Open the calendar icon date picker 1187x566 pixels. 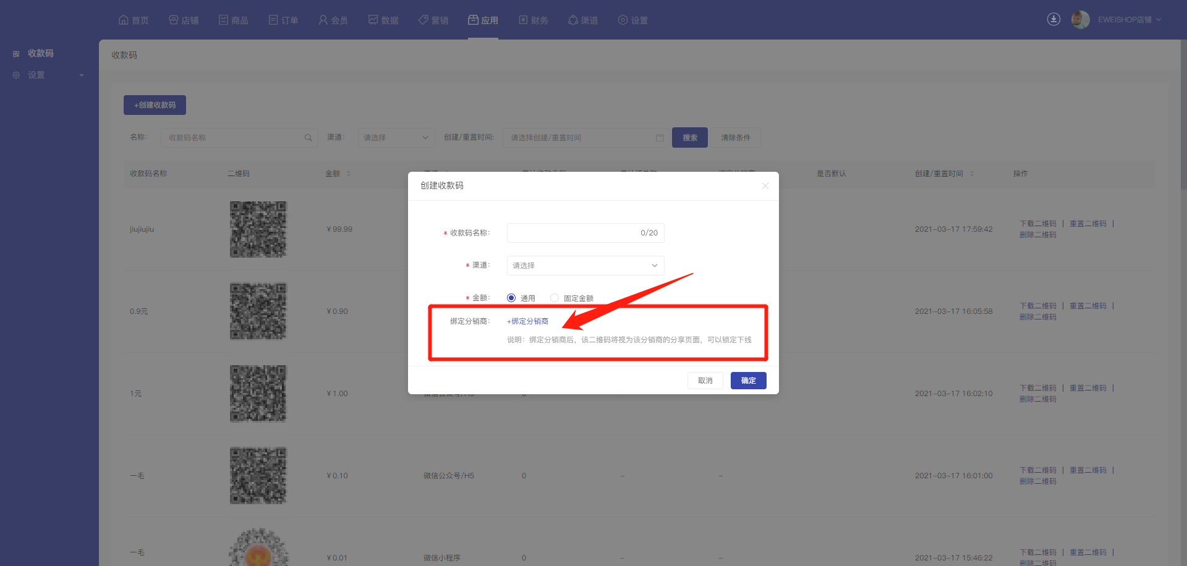coord(660,138)
